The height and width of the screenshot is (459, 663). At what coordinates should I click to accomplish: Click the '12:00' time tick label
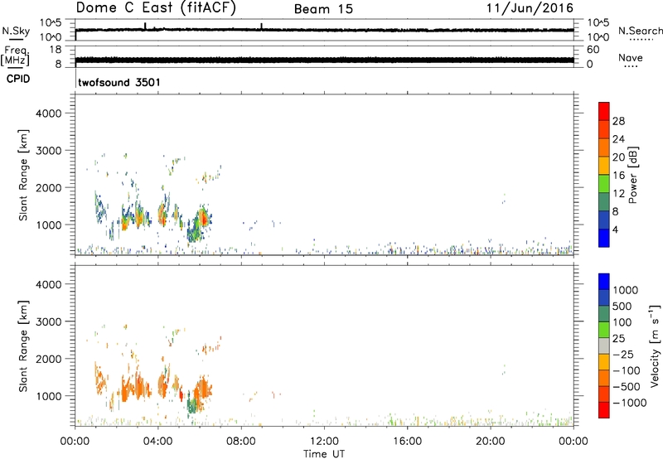[324, 442]
